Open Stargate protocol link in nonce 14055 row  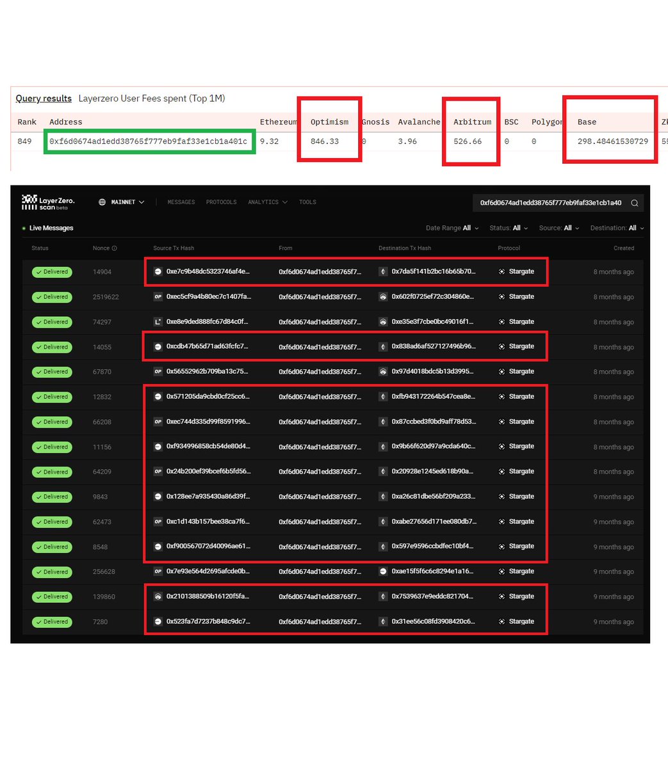tap(521, 347)
